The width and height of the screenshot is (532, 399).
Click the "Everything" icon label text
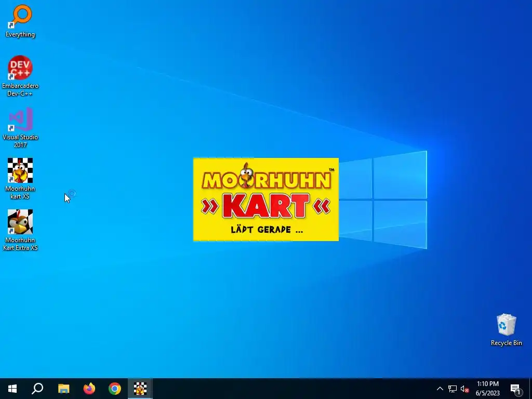pyautogui.click(x=20, y=34)
